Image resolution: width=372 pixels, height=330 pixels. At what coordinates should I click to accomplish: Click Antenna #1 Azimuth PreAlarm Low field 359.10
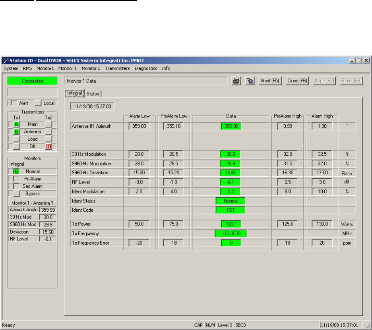[x=173, y=126]
